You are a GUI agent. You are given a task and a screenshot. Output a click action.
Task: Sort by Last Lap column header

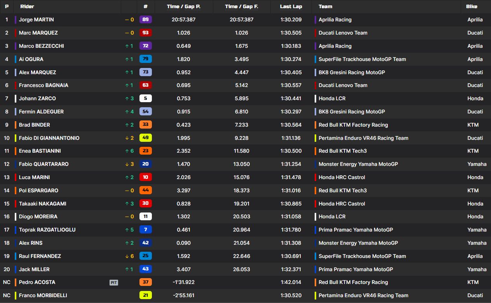[x=291, y=7]
